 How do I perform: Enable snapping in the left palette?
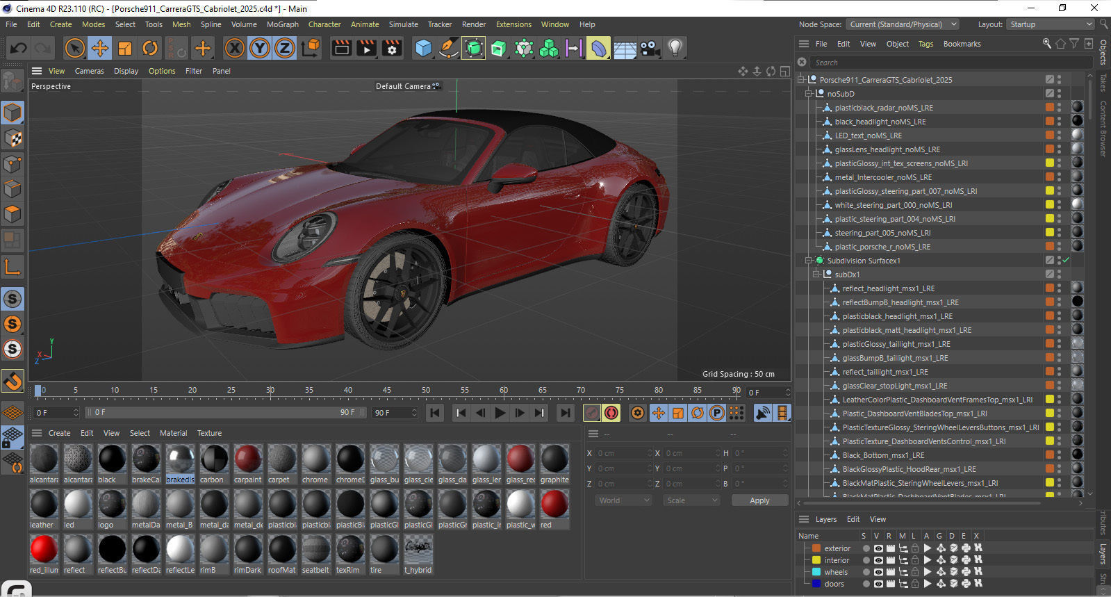click(x=13, y=381)
